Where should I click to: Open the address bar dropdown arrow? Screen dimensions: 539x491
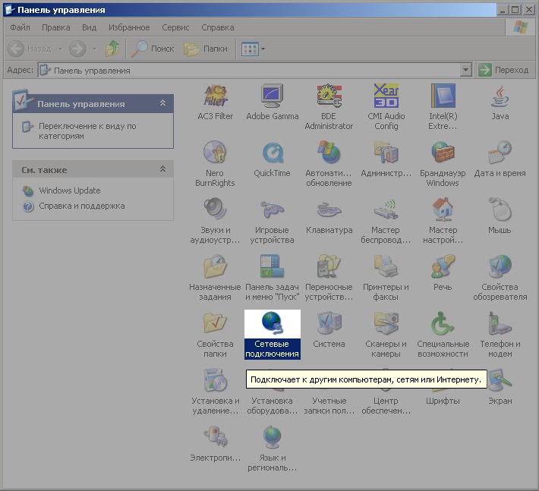[x=465, y=70]
